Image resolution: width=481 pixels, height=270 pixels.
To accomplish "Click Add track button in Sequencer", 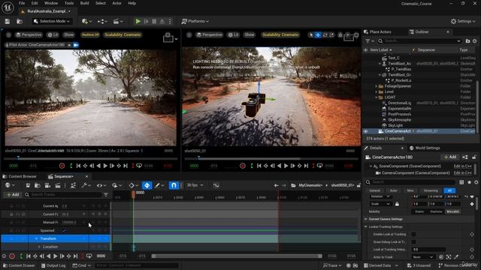I will pyautogui.click(x=13, y=195).
